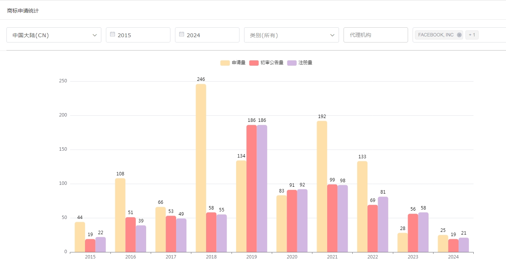
Task: Click the 2022 注册量 bar labeled 81
Action: 383,224
